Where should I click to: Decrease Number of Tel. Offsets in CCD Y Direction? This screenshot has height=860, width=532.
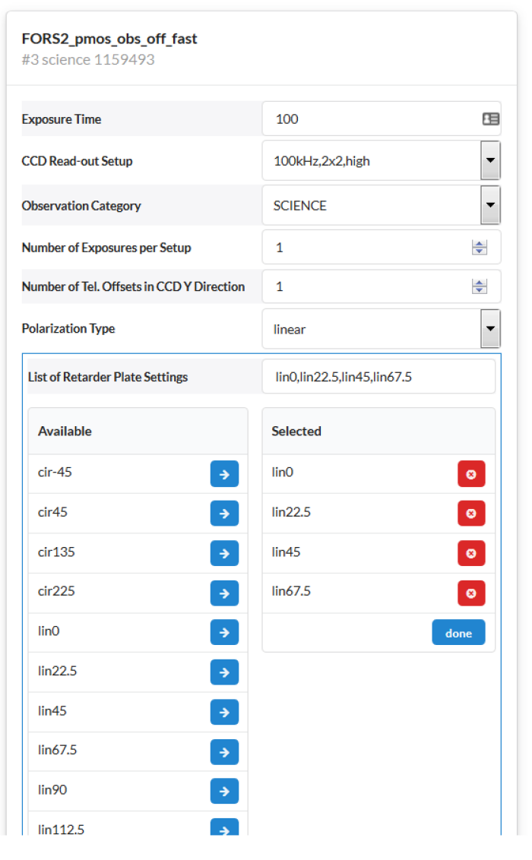(x=480, y=290)
